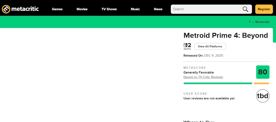This screenshot has width=276, height=122.
Task: Click the Register button
Action: [x=264, y=9]
